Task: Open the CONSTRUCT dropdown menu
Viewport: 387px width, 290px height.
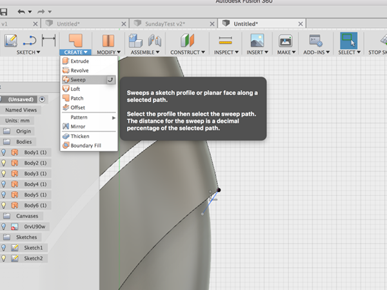Action: [188, 52]
